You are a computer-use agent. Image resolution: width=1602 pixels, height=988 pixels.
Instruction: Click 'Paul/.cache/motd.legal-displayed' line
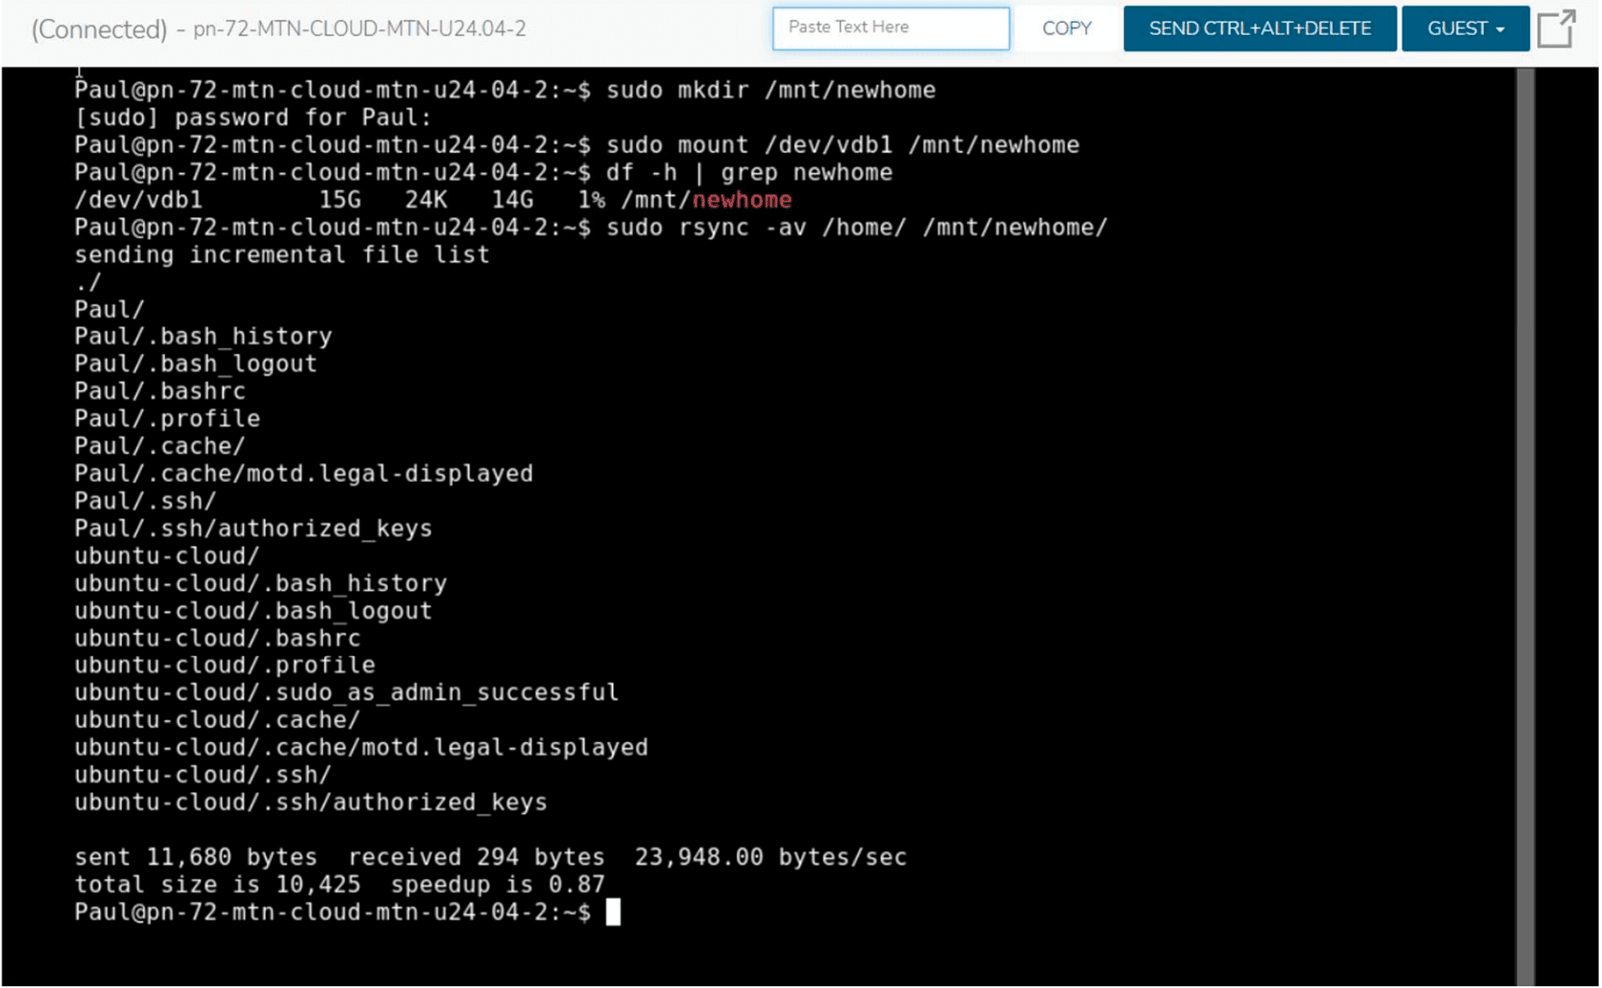pos(303,473)
